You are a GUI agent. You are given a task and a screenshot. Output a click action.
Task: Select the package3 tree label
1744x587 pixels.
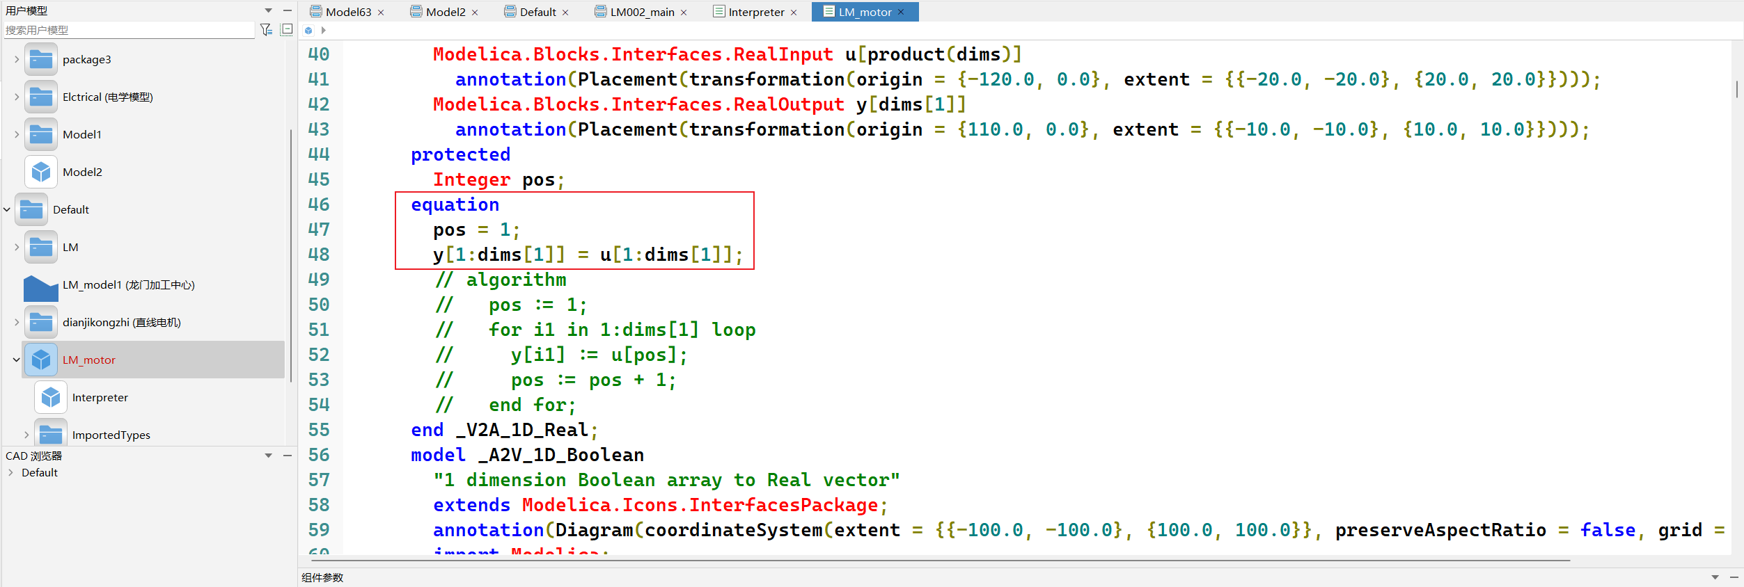pyautogui.click(x=87, y=59)
